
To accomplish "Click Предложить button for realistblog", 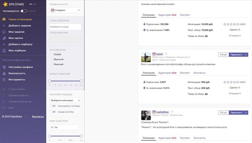I will (237, 112).
